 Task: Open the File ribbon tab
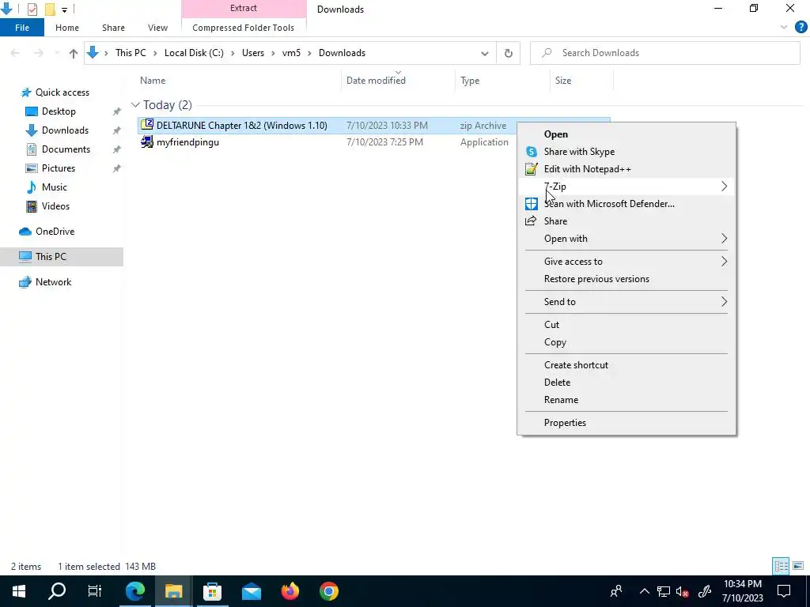coord(22,28)
